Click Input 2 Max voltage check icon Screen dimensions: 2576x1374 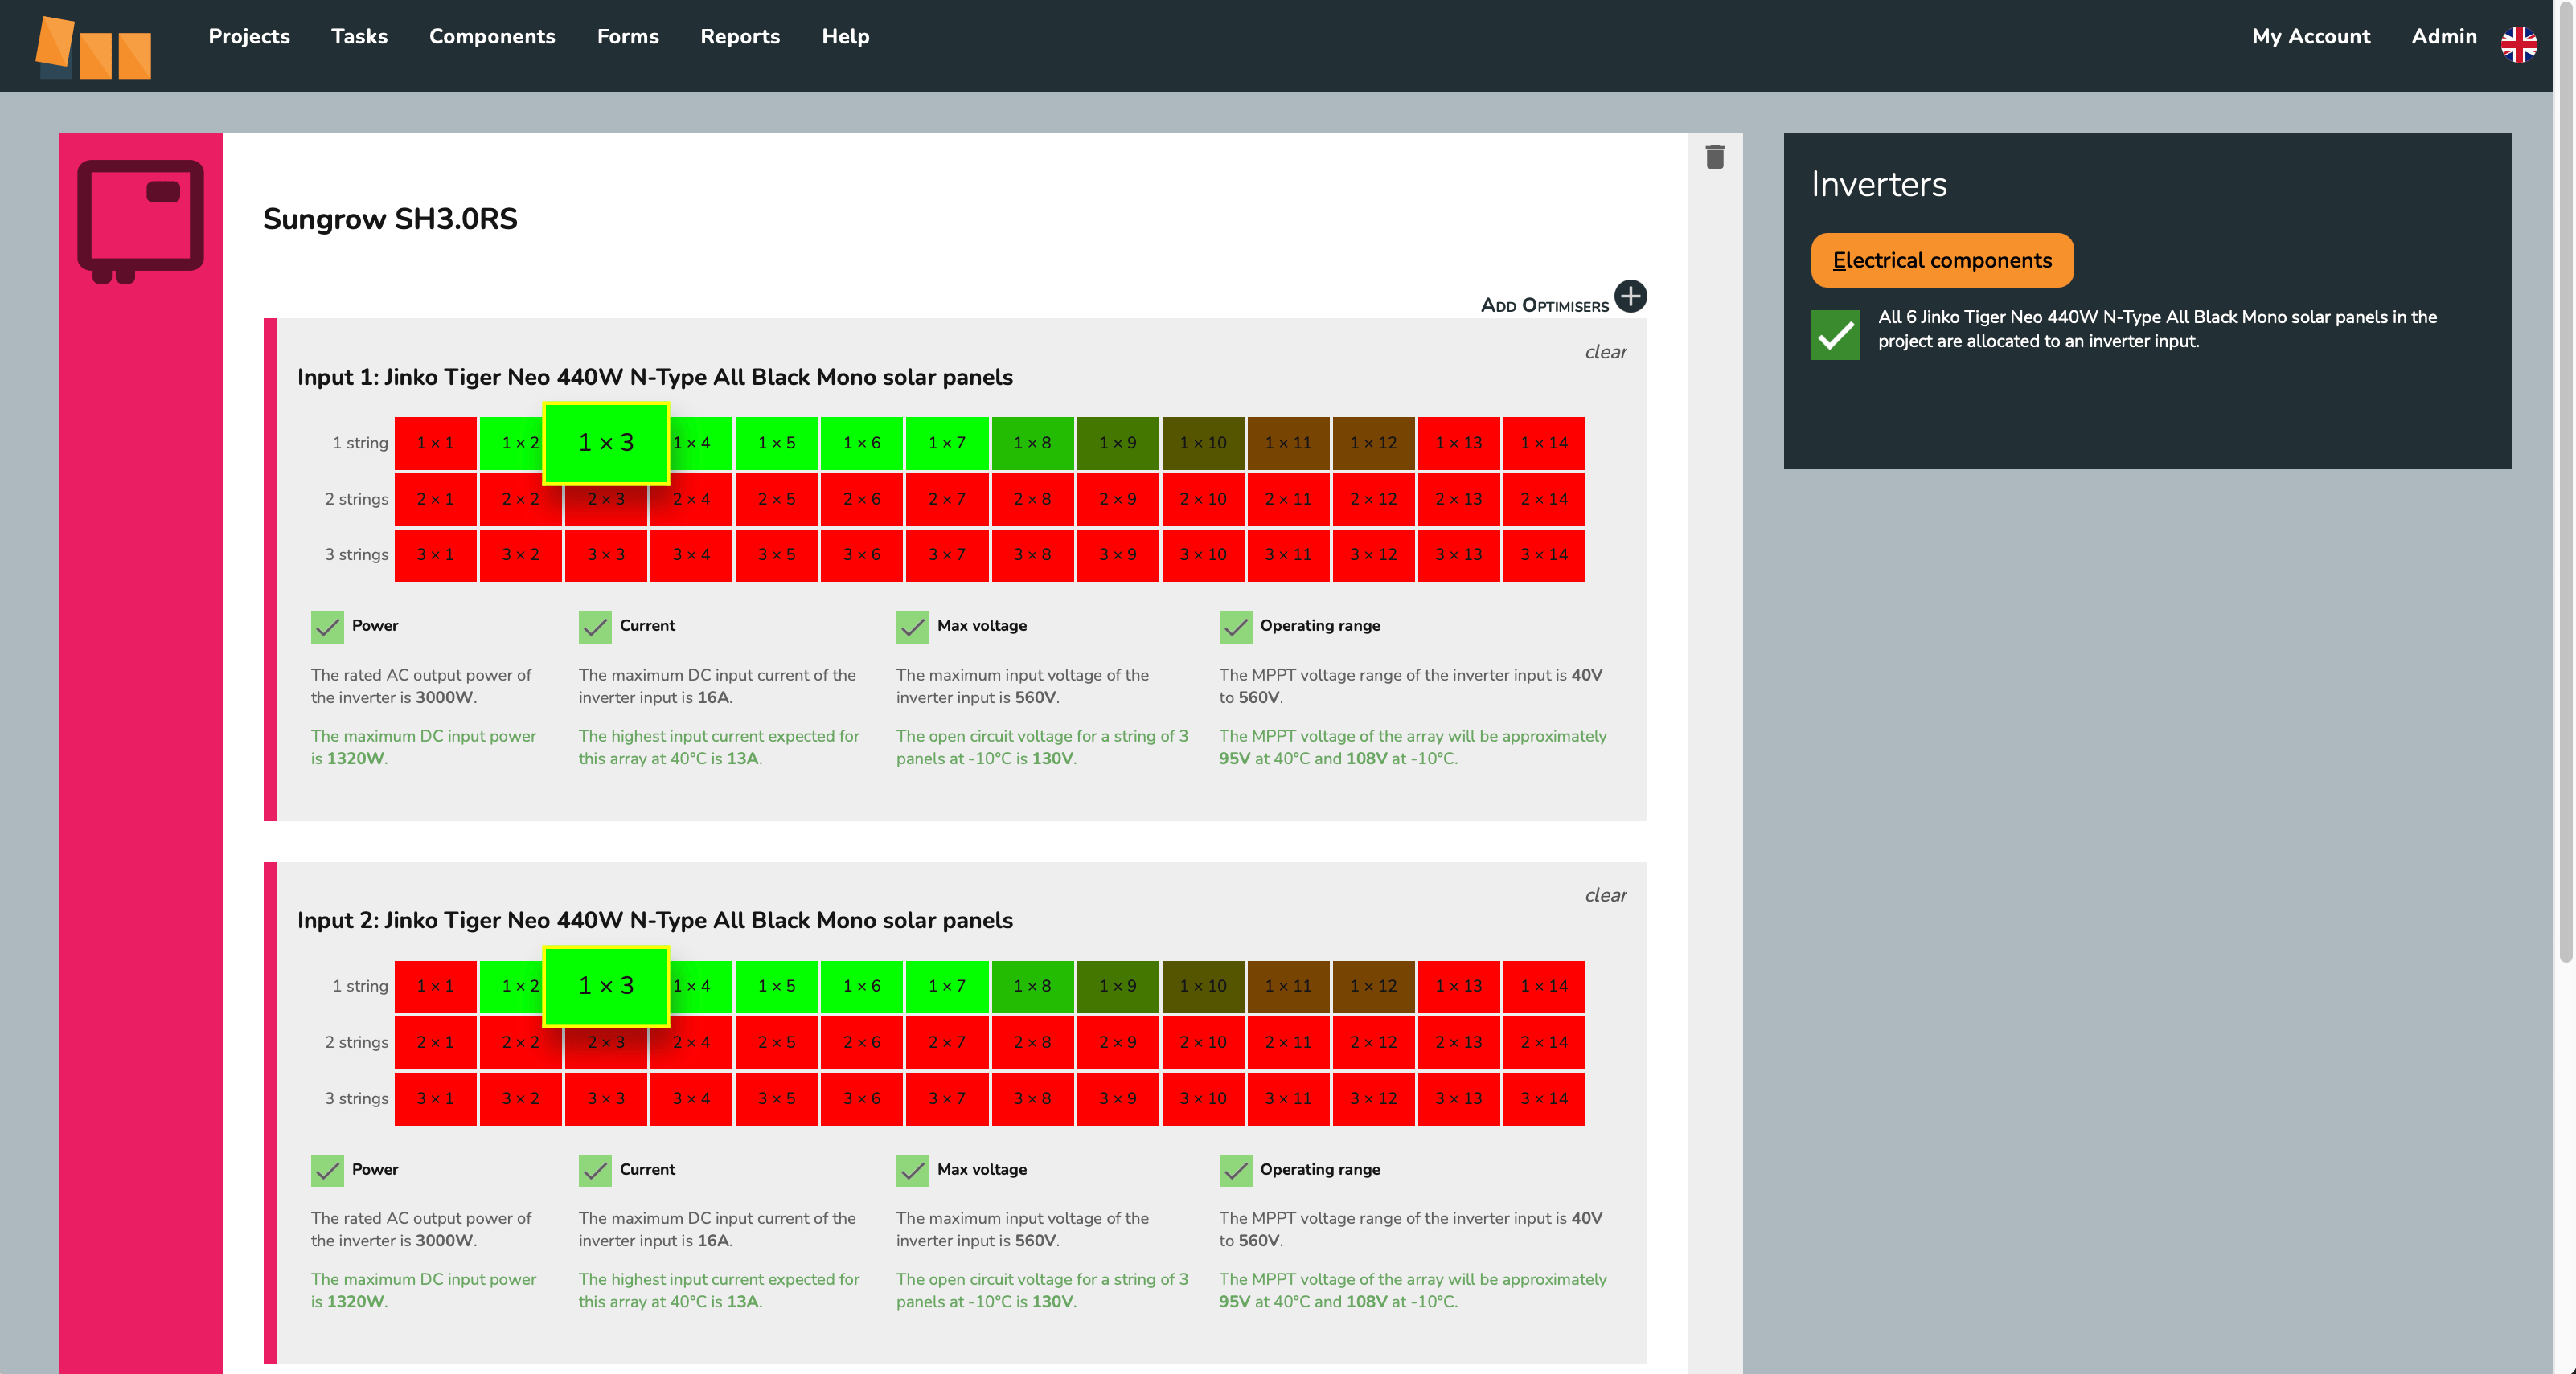pyautogui.click(x=912, y=1170)
